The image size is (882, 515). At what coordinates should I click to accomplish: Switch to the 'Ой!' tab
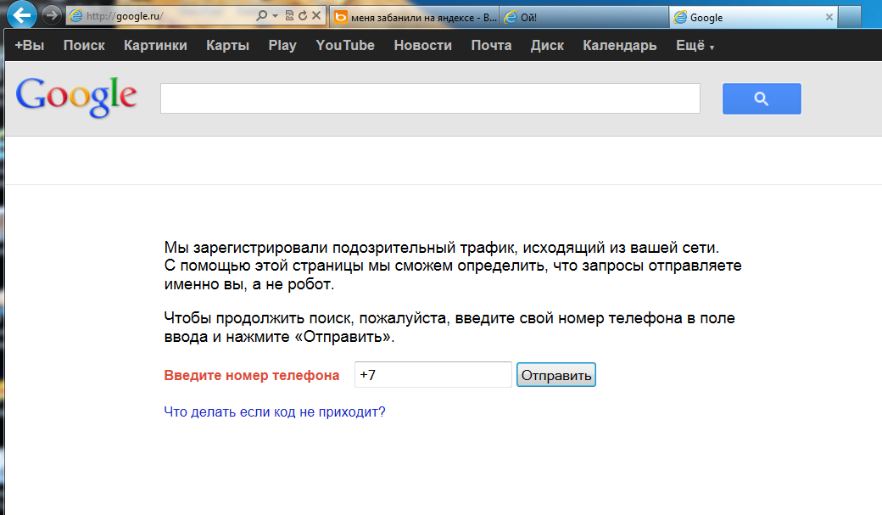click(582, 17)
